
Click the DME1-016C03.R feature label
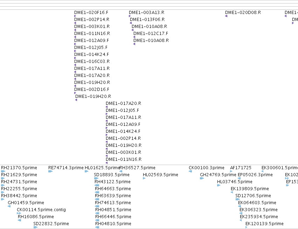[x=92, y=62]
